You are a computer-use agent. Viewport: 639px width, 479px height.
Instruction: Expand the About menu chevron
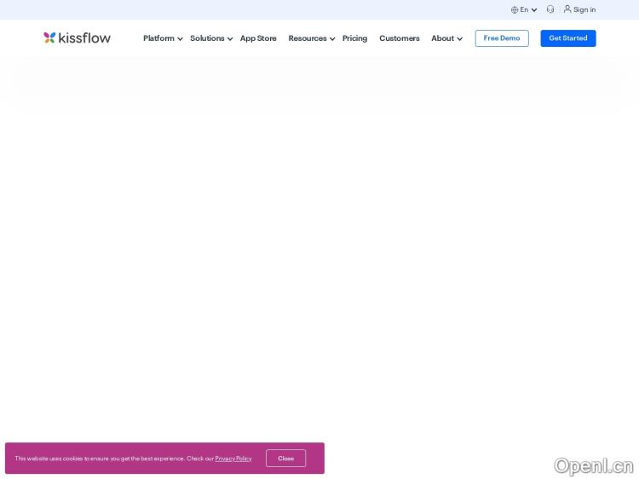(x=460, y=38)
